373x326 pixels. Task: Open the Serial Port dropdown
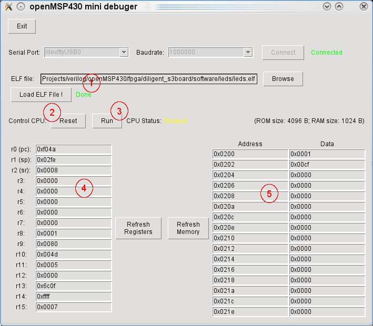[x=124, y=53]
